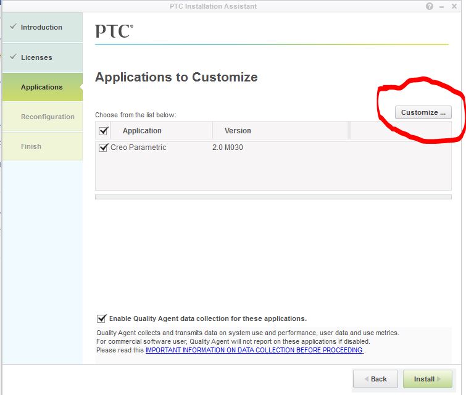Select the Applications step

(x=43, y=87)
